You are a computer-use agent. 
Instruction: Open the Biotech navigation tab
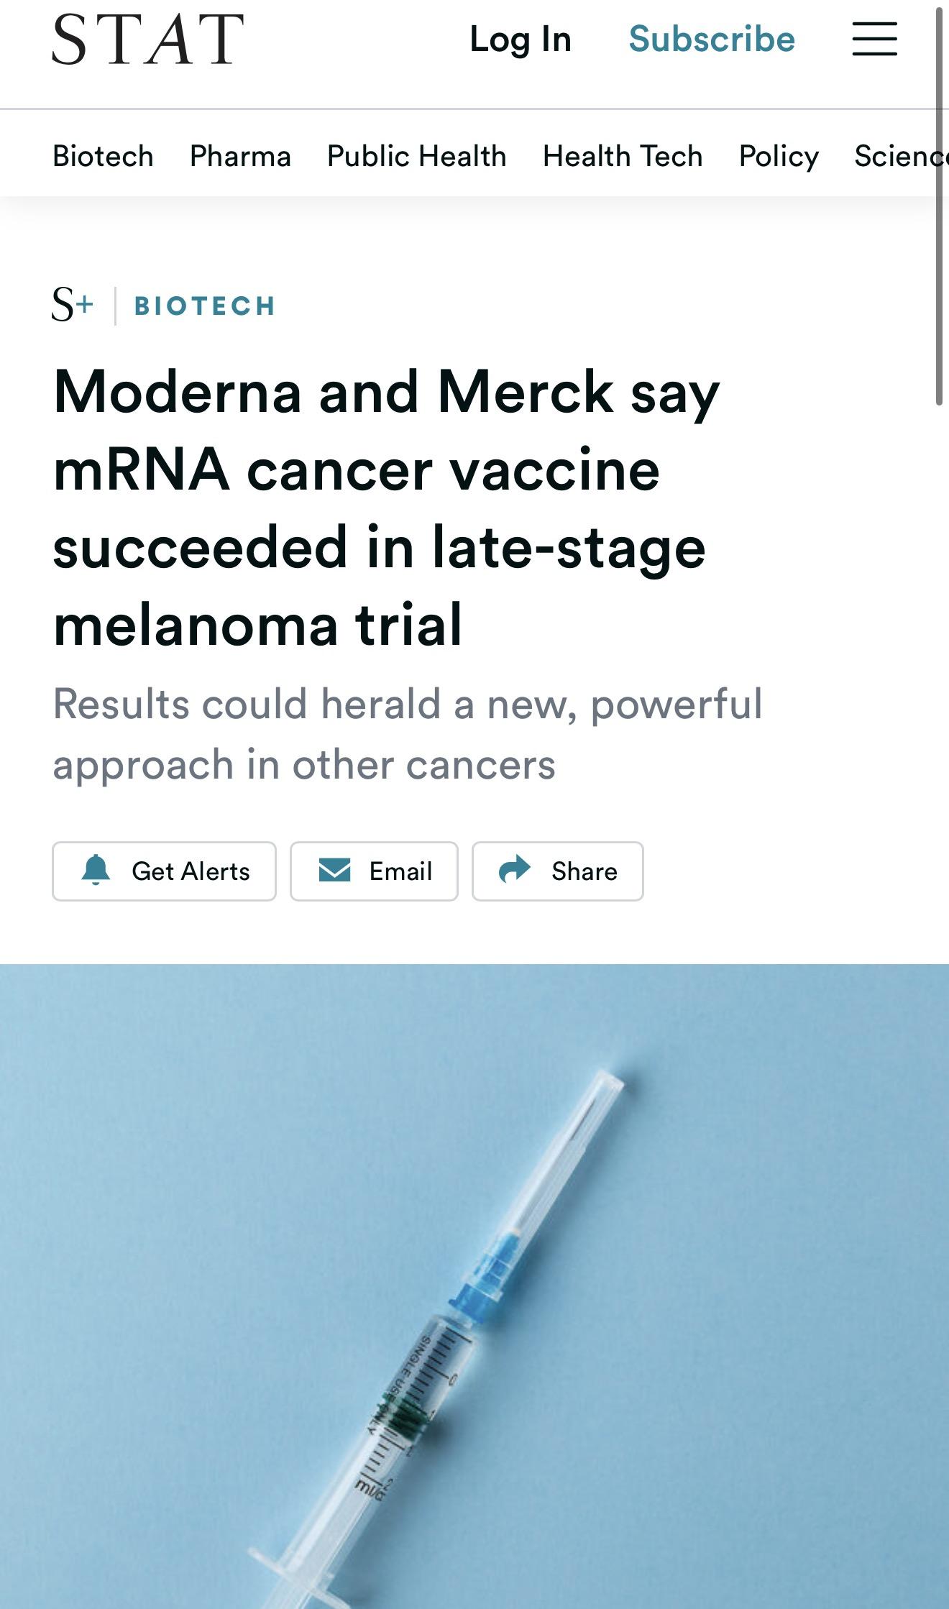point(103,155)
